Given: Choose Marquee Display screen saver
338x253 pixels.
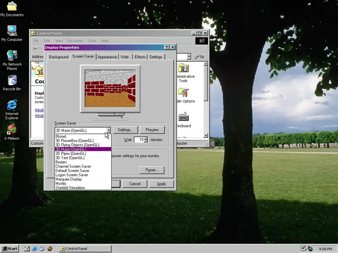Looking at the screenshot, I should 83,179.
